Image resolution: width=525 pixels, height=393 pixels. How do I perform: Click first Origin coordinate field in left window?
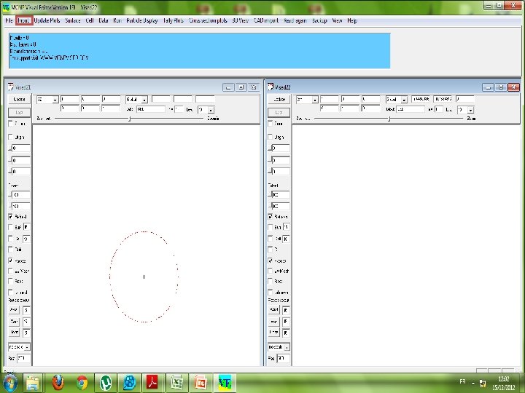21,148
